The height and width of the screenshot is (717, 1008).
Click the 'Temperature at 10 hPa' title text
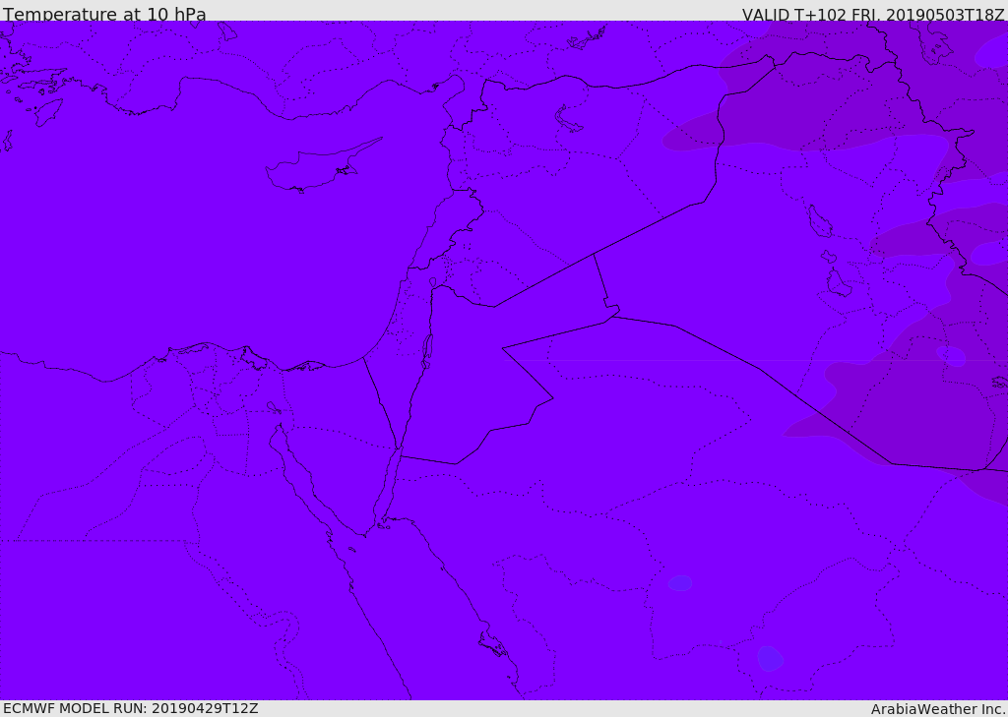(x=104, y=14)
